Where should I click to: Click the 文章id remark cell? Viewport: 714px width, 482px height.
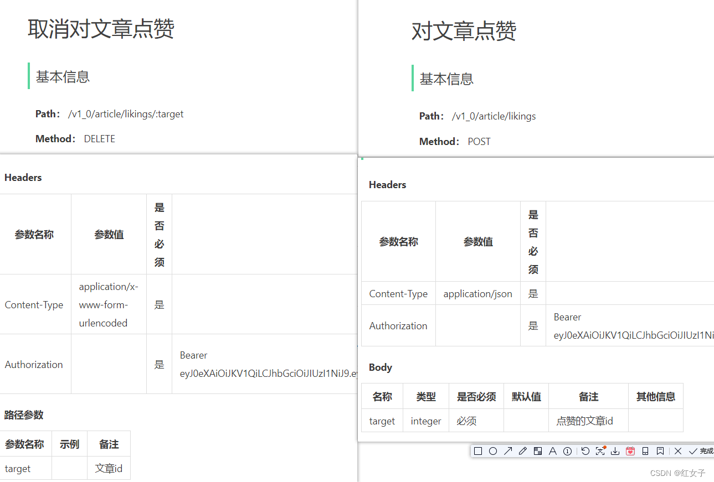click(x=109, y=469)
